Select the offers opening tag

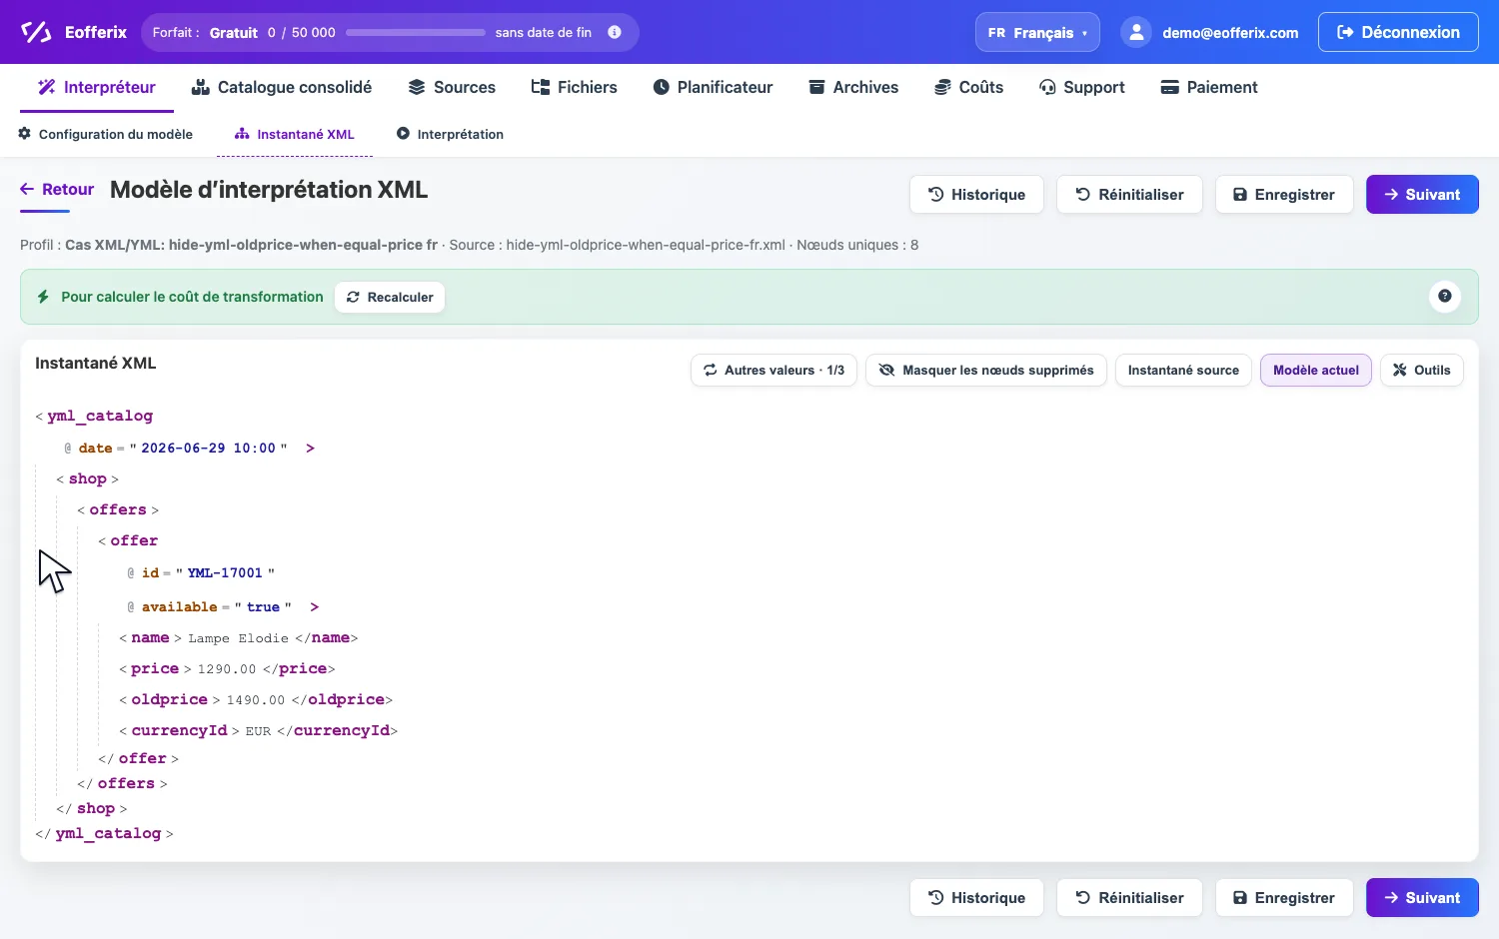click(x=118, y=510)
